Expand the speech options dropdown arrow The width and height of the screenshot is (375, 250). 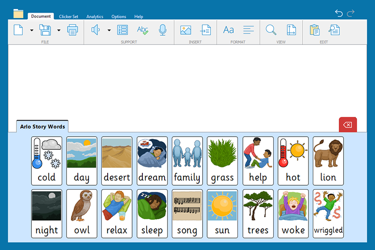[x=109, y=30]
